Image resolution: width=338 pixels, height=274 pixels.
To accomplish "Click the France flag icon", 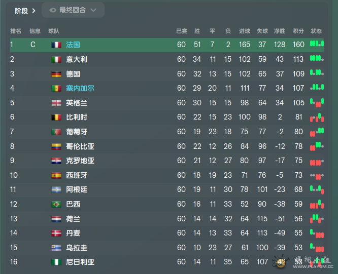I will click(56, 45).
